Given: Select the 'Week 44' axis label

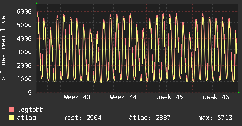Looking at the screenshot, I should click(x=123, y=97).
